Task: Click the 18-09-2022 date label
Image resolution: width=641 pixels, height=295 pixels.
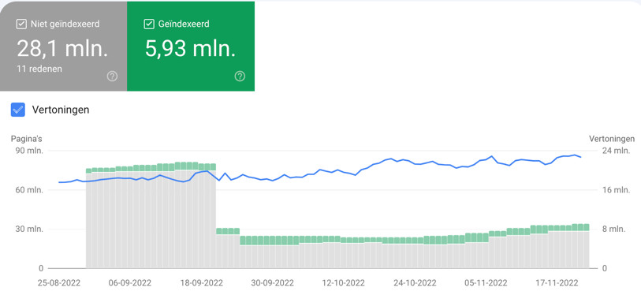Action: [202, 283]
